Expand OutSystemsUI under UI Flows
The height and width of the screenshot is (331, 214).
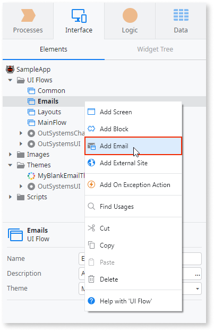point(21,144)
